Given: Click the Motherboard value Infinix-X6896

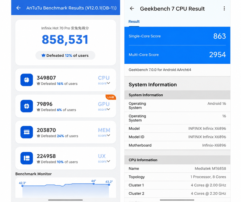Looking at the screenshot, I should point(214,145).
